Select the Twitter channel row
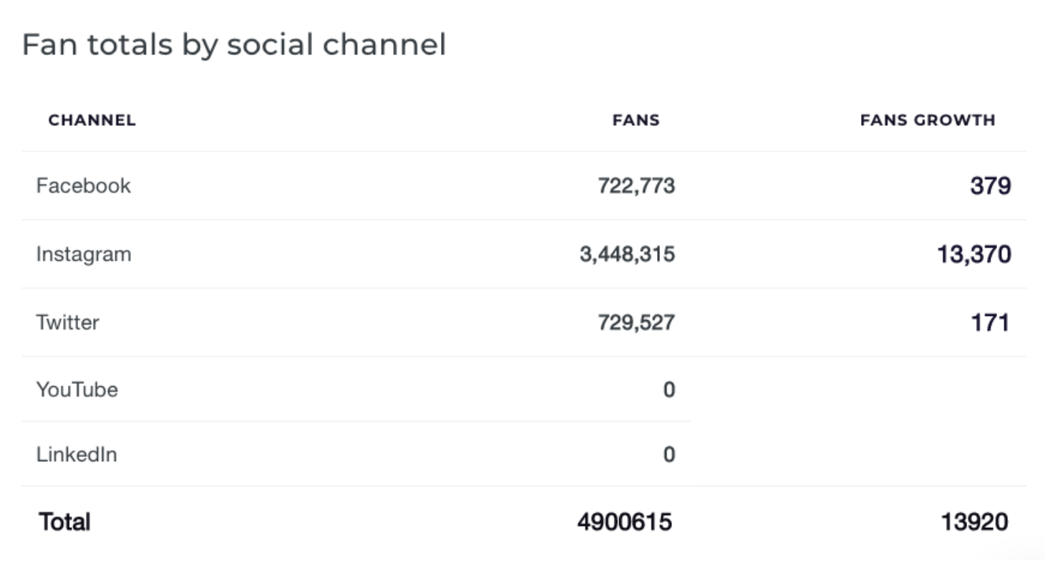The width and height of the screenshot is (1045, 573). (524, 322)
